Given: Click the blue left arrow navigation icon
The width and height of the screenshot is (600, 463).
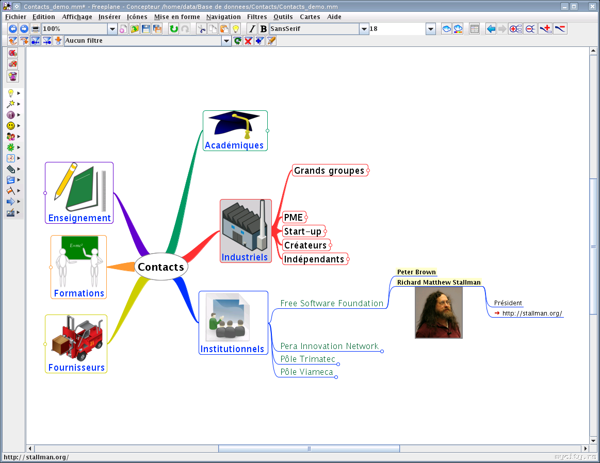Looking at the screenshot, I should pos(491,29).
